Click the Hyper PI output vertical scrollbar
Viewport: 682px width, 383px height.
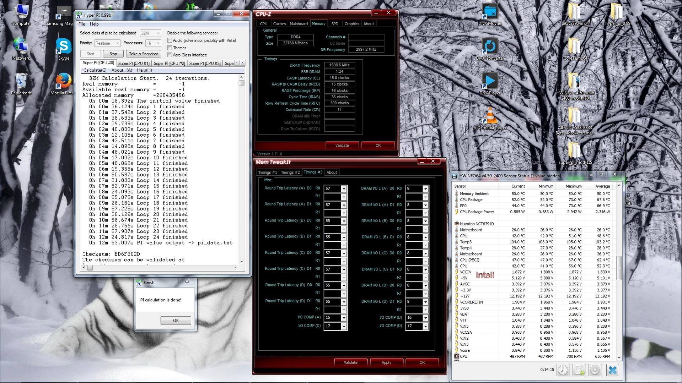pos(242,169)
